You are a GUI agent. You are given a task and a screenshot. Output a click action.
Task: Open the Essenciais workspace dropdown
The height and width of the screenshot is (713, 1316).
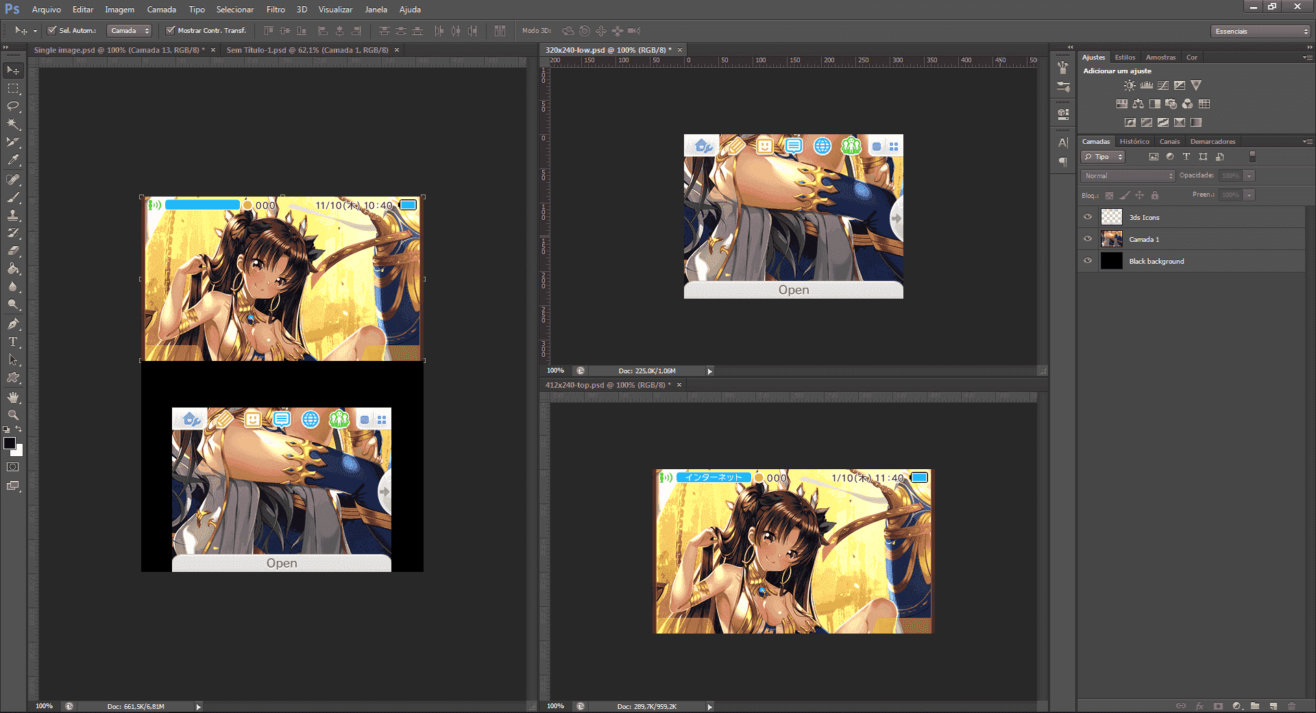coord(1261,31)
